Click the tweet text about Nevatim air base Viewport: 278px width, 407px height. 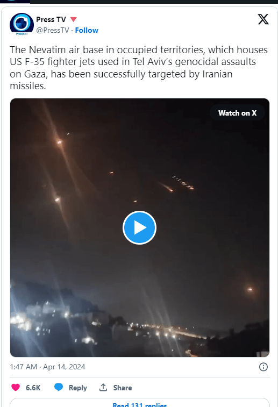pyautogui.click(x=139, y=68)
